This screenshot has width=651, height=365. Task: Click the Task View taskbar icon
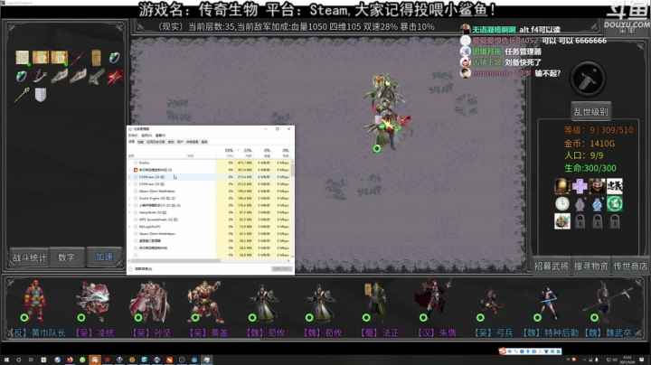point(31,360)
